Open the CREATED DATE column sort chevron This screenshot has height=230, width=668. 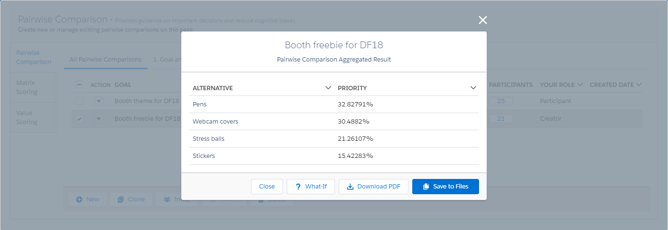(638, 84)
